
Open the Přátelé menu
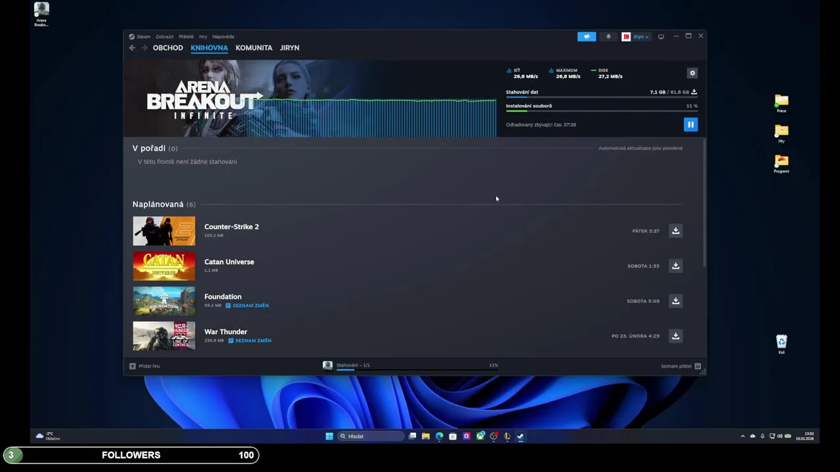tap(186, 37)
